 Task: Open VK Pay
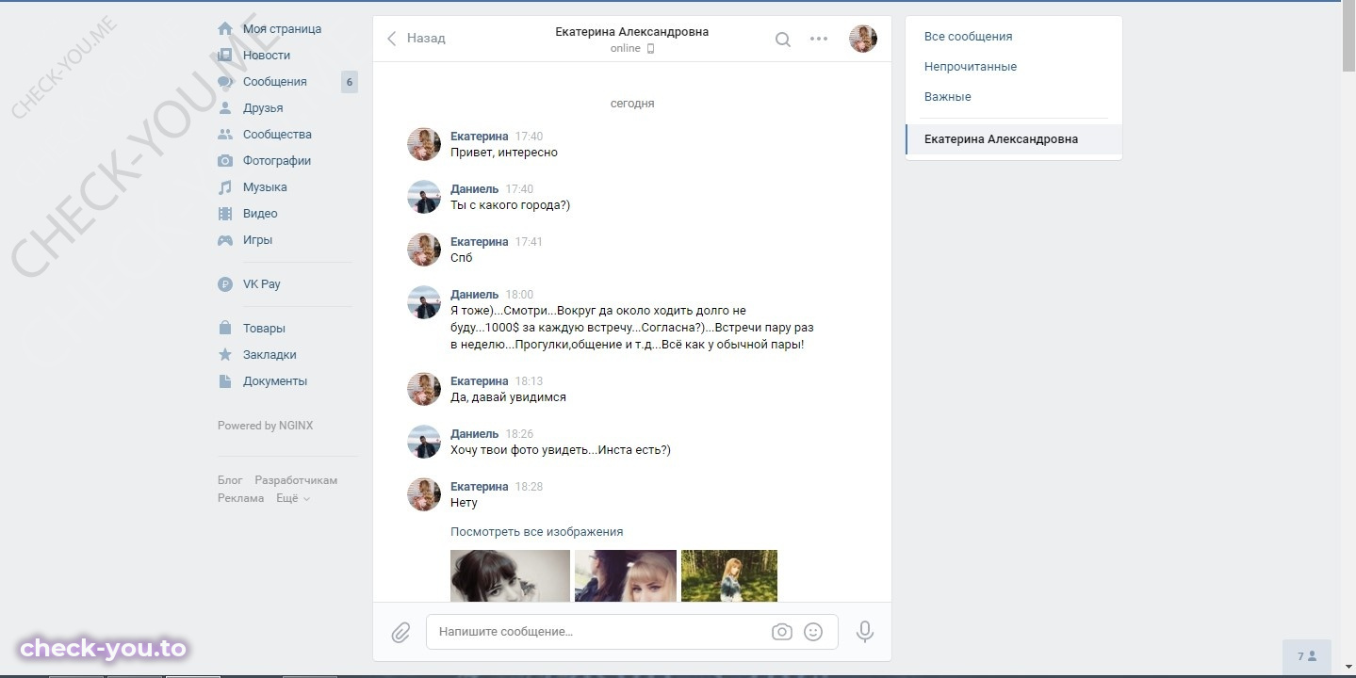[262, 284]
